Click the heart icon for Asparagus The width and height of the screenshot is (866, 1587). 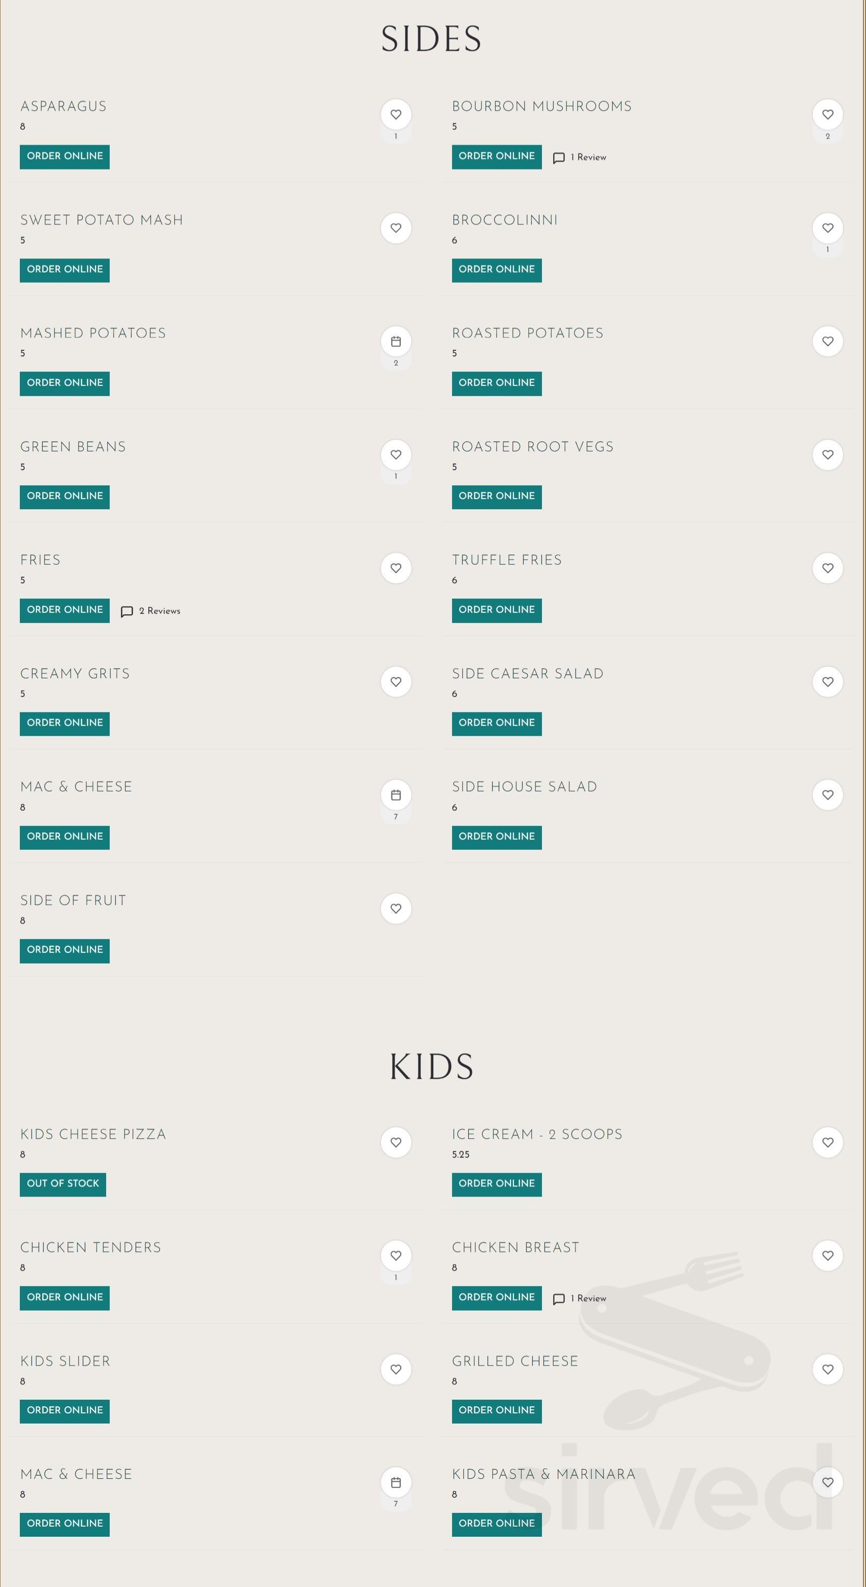(396, 115)
